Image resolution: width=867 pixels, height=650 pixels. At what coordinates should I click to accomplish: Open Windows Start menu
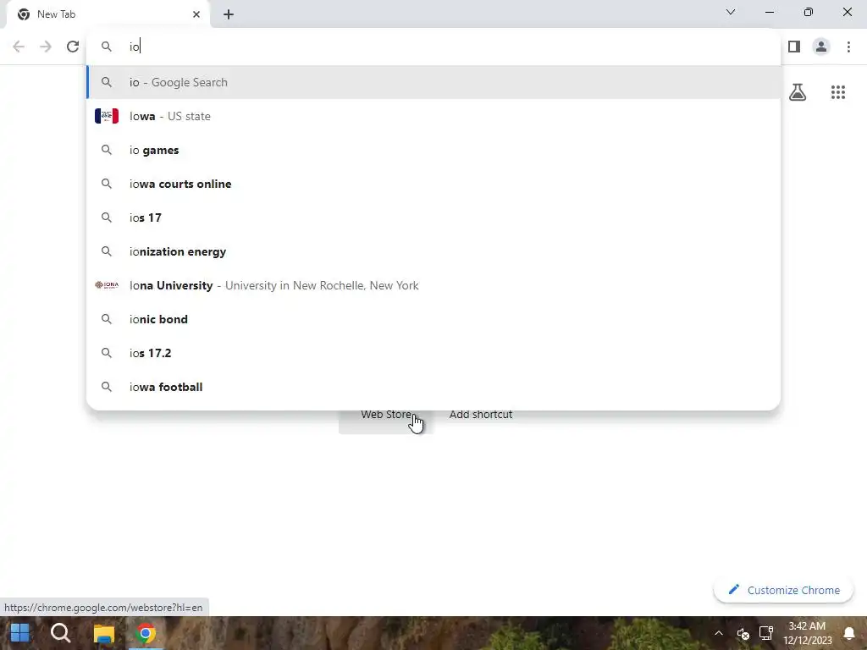[20, 633]
